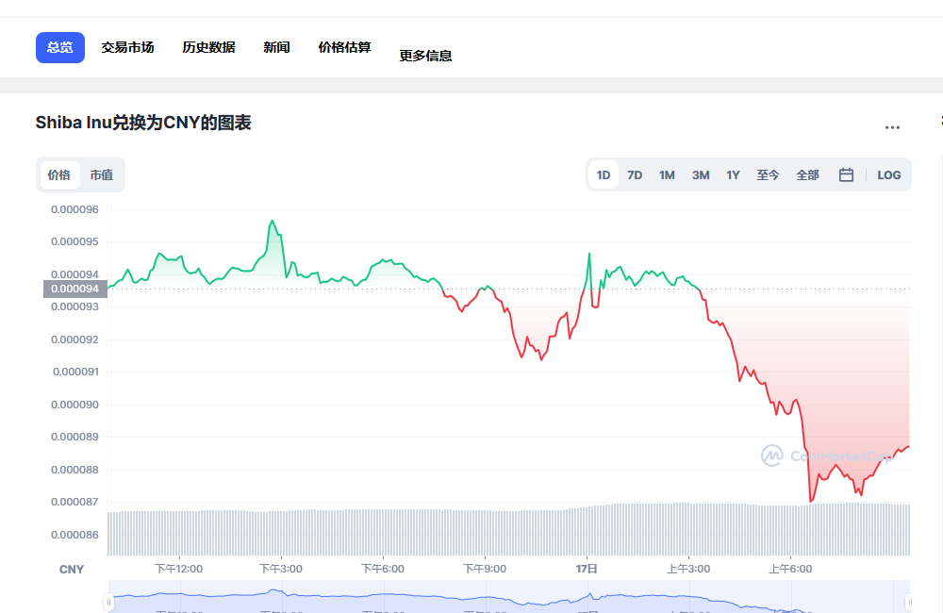Click the Shiba Inu兑换为CNY的图表 heading

143,123
